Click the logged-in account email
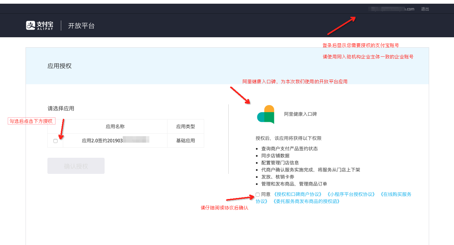This screenshot has width=454, height=245. pos(391,9)
